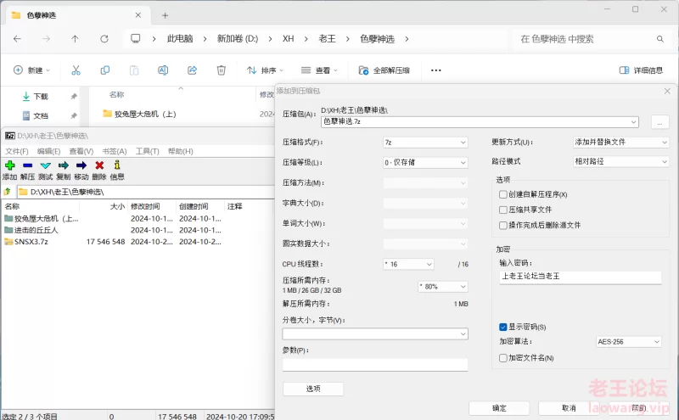Image resolution: width=679 pixels, height=420 pixels.
Task: Click the 移动 (Move) arrow icon in 7-Zip
Action: 81,165
